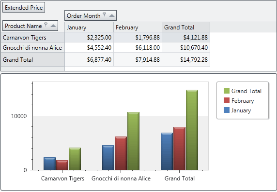Viewport: 277px width, 192px height.
Task: Click the Grand Total chart axis label
Action: (180, 178)
